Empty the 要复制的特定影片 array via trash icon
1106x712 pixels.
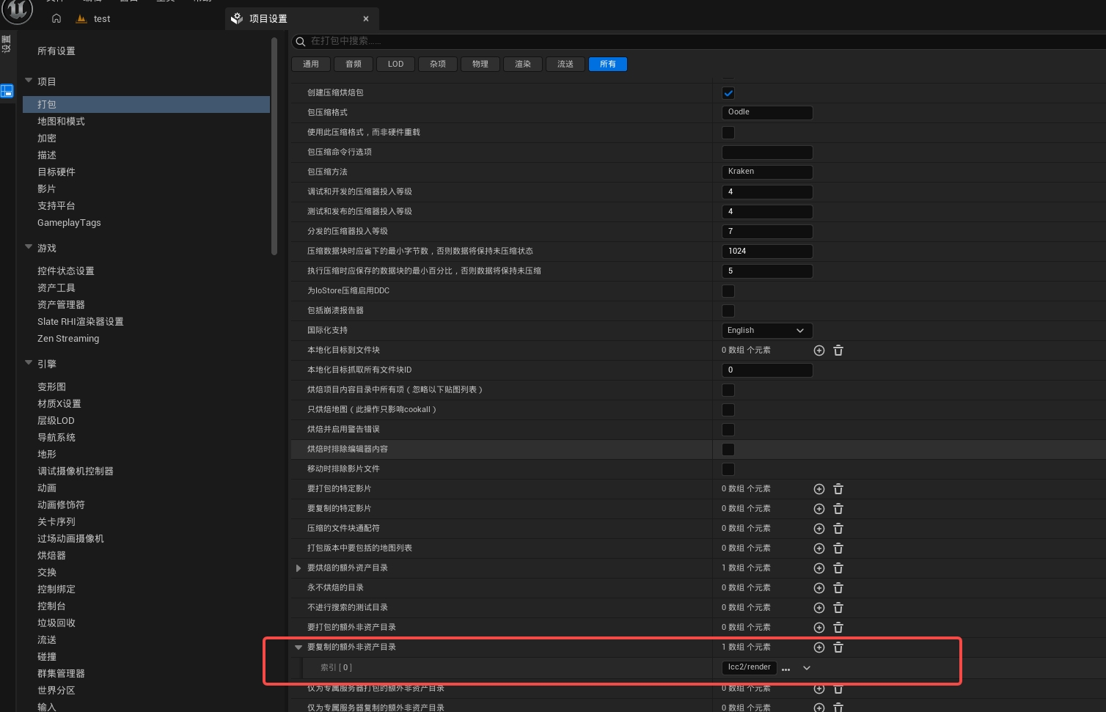point(838,509)
